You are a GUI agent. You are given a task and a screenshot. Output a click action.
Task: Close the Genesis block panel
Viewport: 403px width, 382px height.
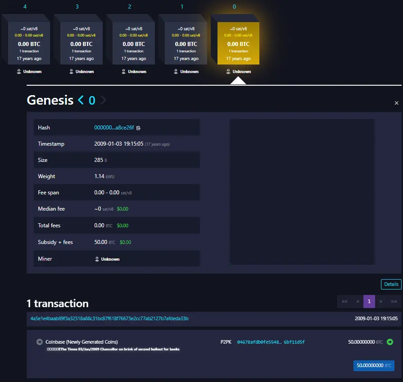click(396, 103)
